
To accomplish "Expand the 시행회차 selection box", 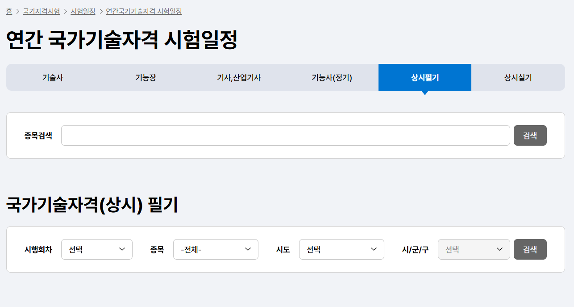I will (x=97, y=249).
